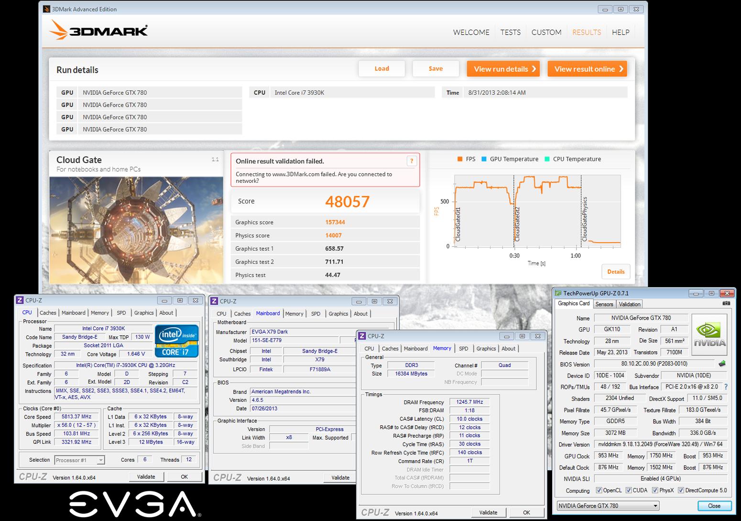Viewport: 741px width, 521px height.
Task: Click Close button in GPU-Z
Action: pos(714,506)
